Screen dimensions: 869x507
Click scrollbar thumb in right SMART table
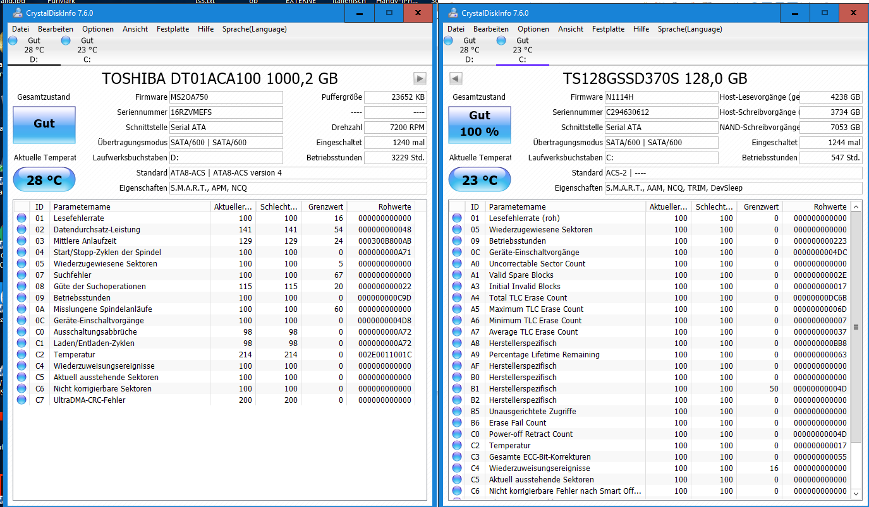856,327
